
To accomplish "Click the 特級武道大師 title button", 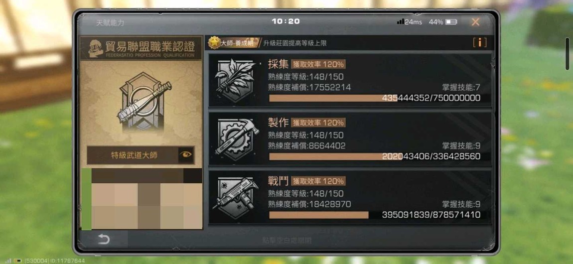I will pos(134,155).
